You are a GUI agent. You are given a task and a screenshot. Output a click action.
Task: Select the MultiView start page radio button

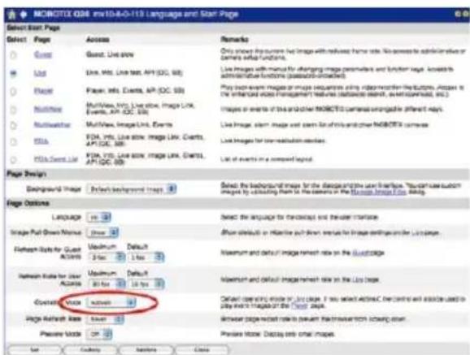(13, 110)
